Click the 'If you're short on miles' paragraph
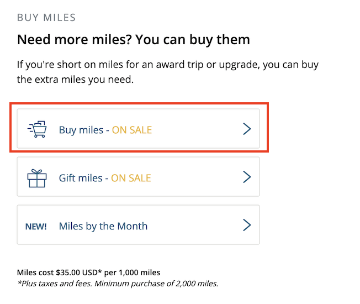This screenshot has width=360, height=304. pos(168,72)
